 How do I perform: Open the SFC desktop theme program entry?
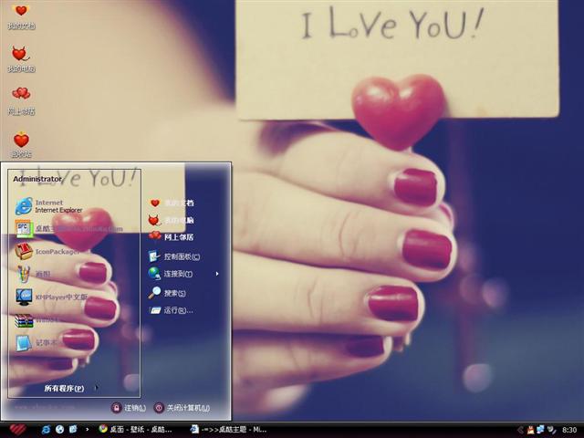click(69, 228)
